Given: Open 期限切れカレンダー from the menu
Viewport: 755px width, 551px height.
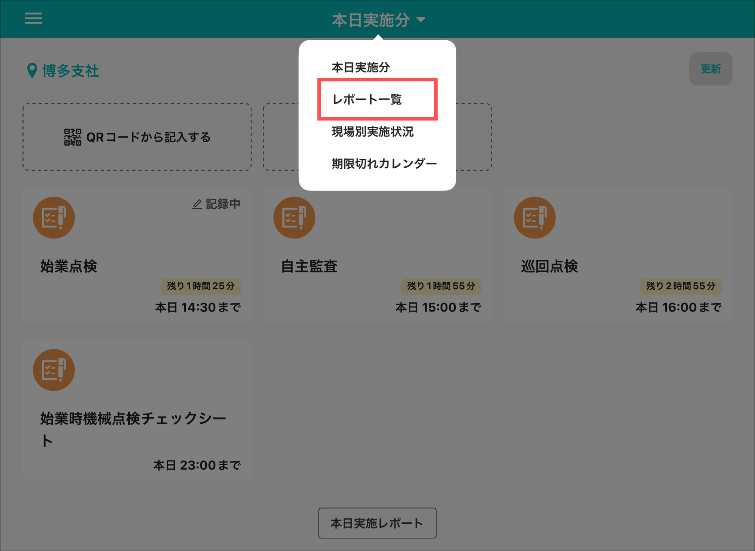Looking at the screenshot, I should (x=384, y=164).
